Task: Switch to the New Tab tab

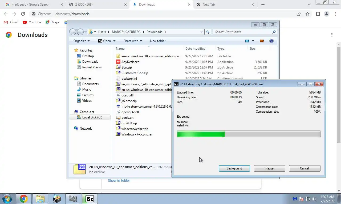Action: tap(225, 5)
